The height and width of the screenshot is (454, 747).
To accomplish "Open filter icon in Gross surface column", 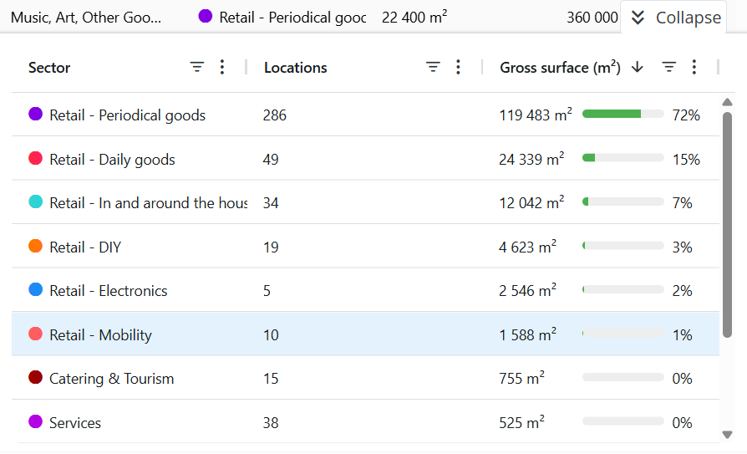I will 669,68.
